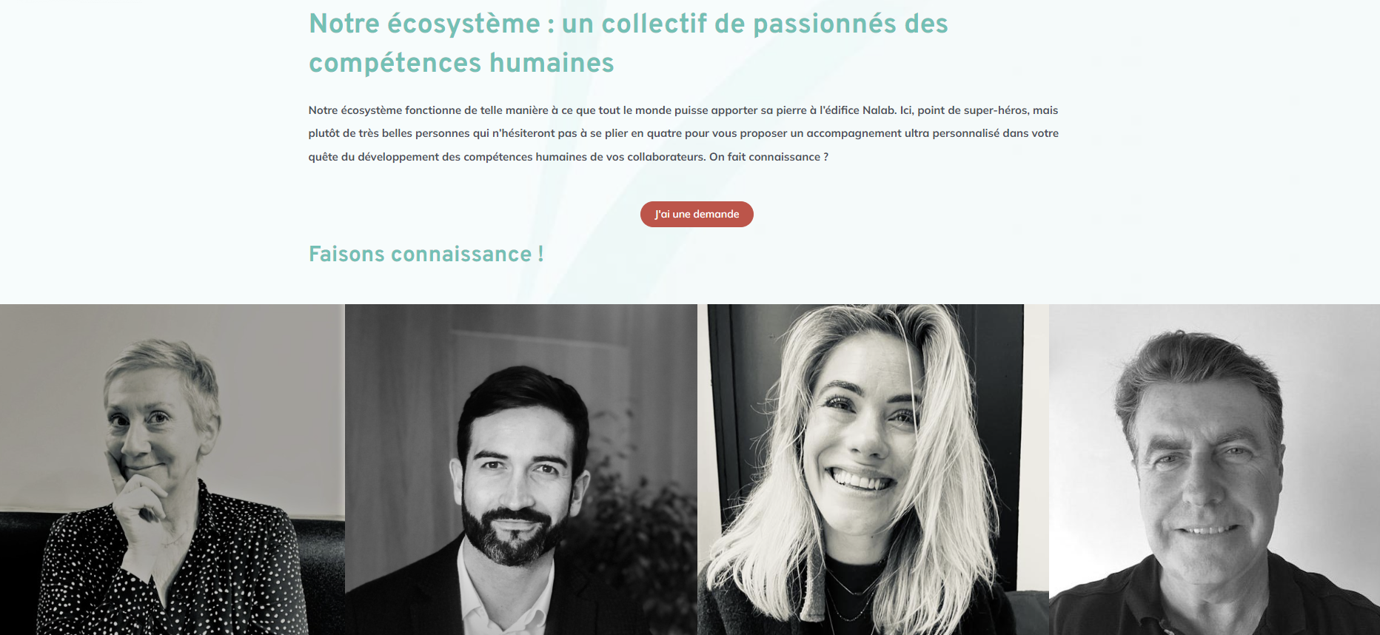Open the smiling long-haired blonde woman portrait

[x=873, y=469]
